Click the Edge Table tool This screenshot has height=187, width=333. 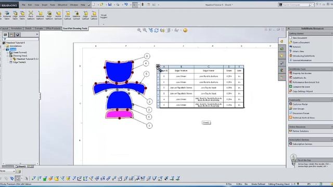coord(15,16)
